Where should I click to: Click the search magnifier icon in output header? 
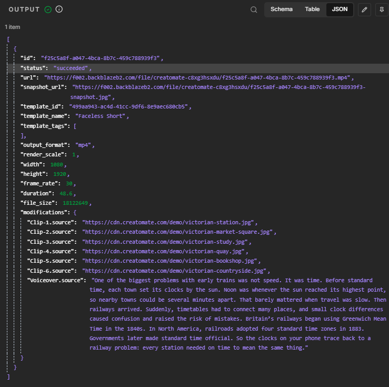254,9
